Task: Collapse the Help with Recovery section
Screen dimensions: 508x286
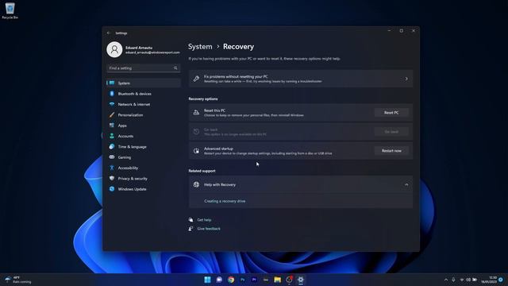Action: point(406,184)
